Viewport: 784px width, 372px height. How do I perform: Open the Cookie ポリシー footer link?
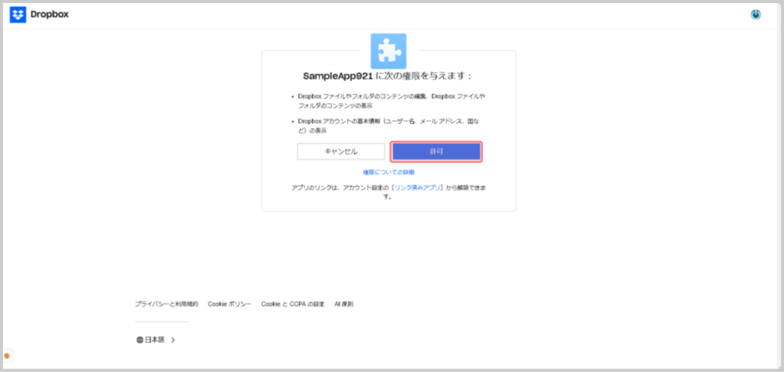[230, 304]
